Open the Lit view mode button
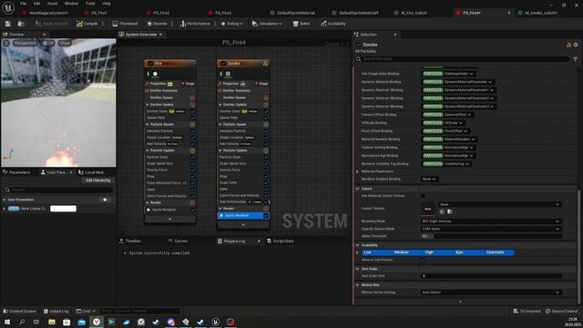Screen dimensions: 583x328 48,43
